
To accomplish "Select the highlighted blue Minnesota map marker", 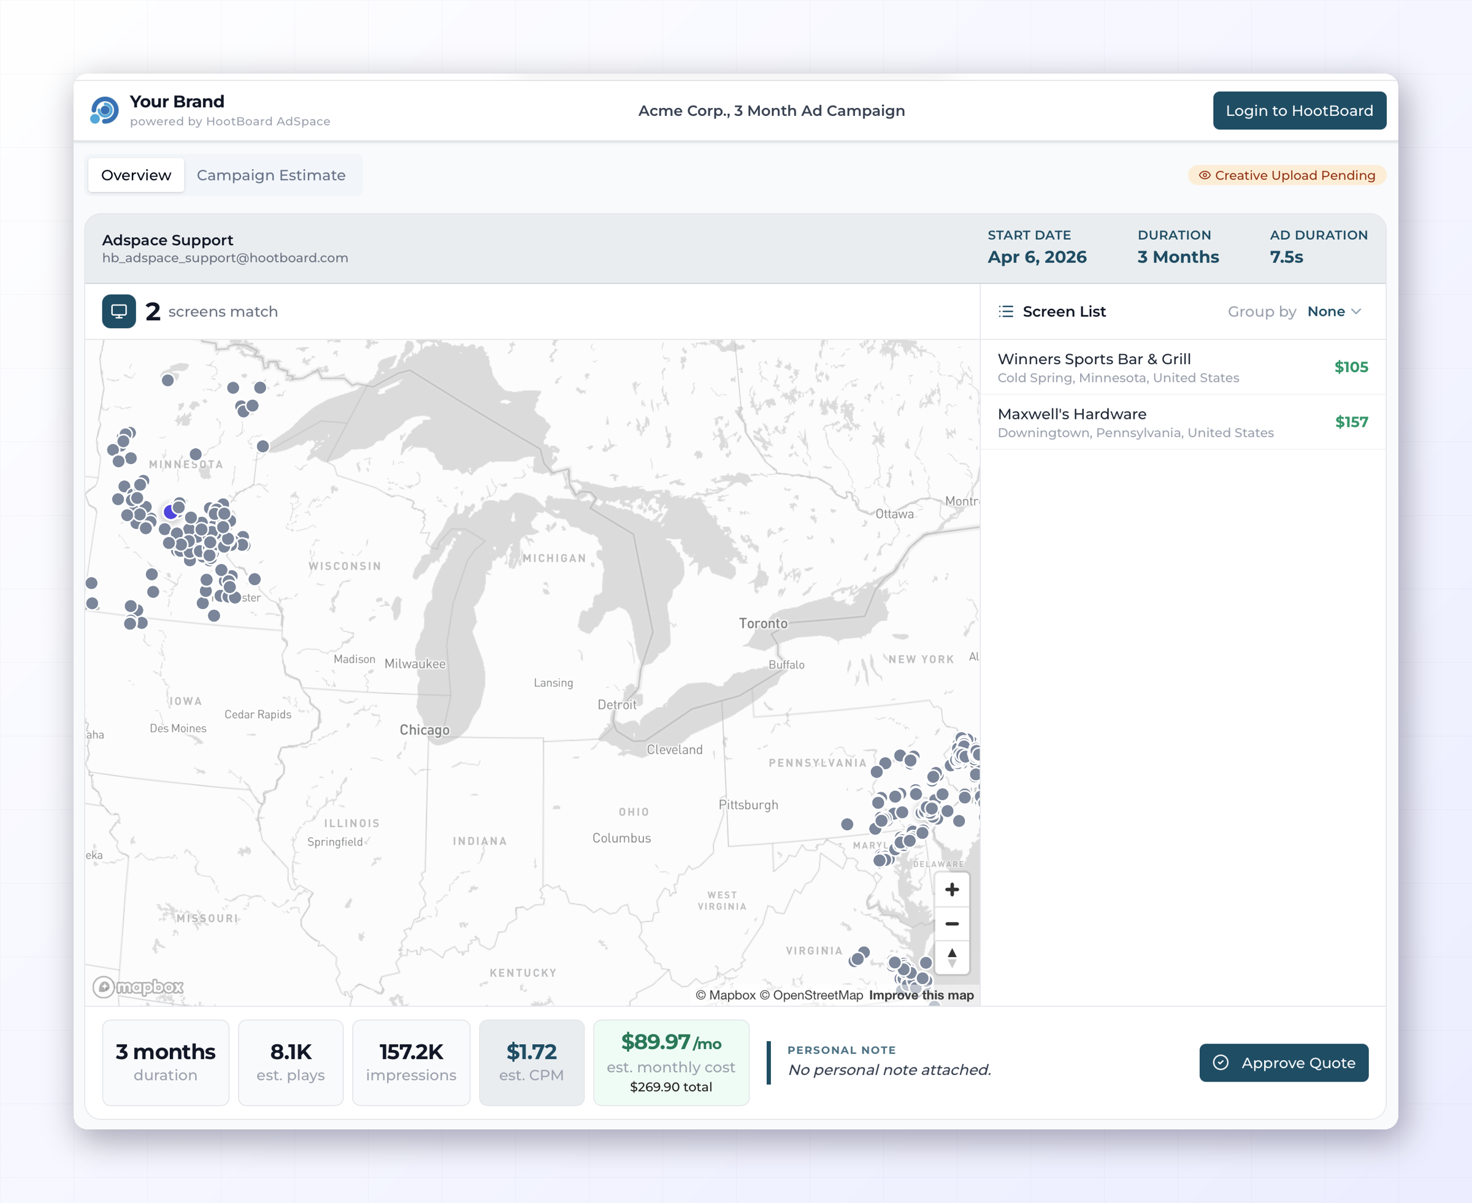I will [x=171, y=512].
